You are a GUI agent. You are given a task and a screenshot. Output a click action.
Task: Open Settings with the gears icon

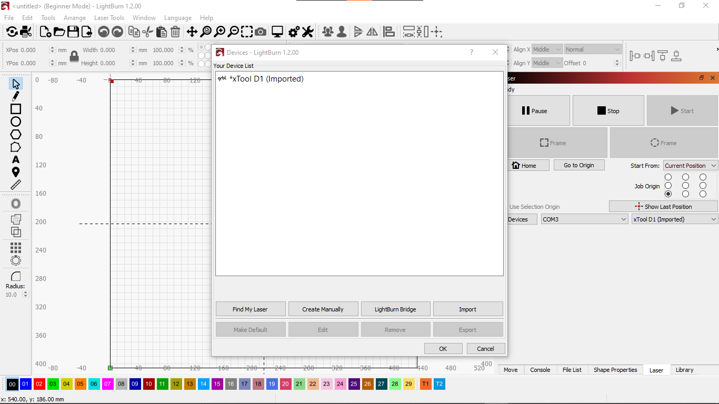coord(294,32)
